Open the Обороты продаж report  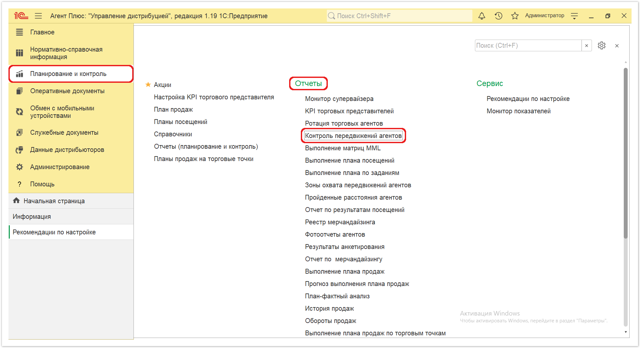tap(330, 321)
